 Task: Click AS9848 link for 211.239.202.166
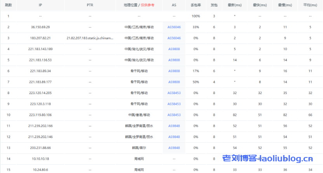tap(174, 126)
